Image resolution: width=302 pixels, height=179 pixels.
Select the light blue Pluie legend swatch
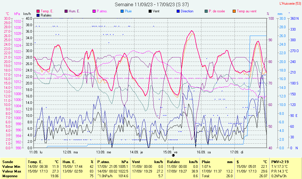tap(122, 11)
